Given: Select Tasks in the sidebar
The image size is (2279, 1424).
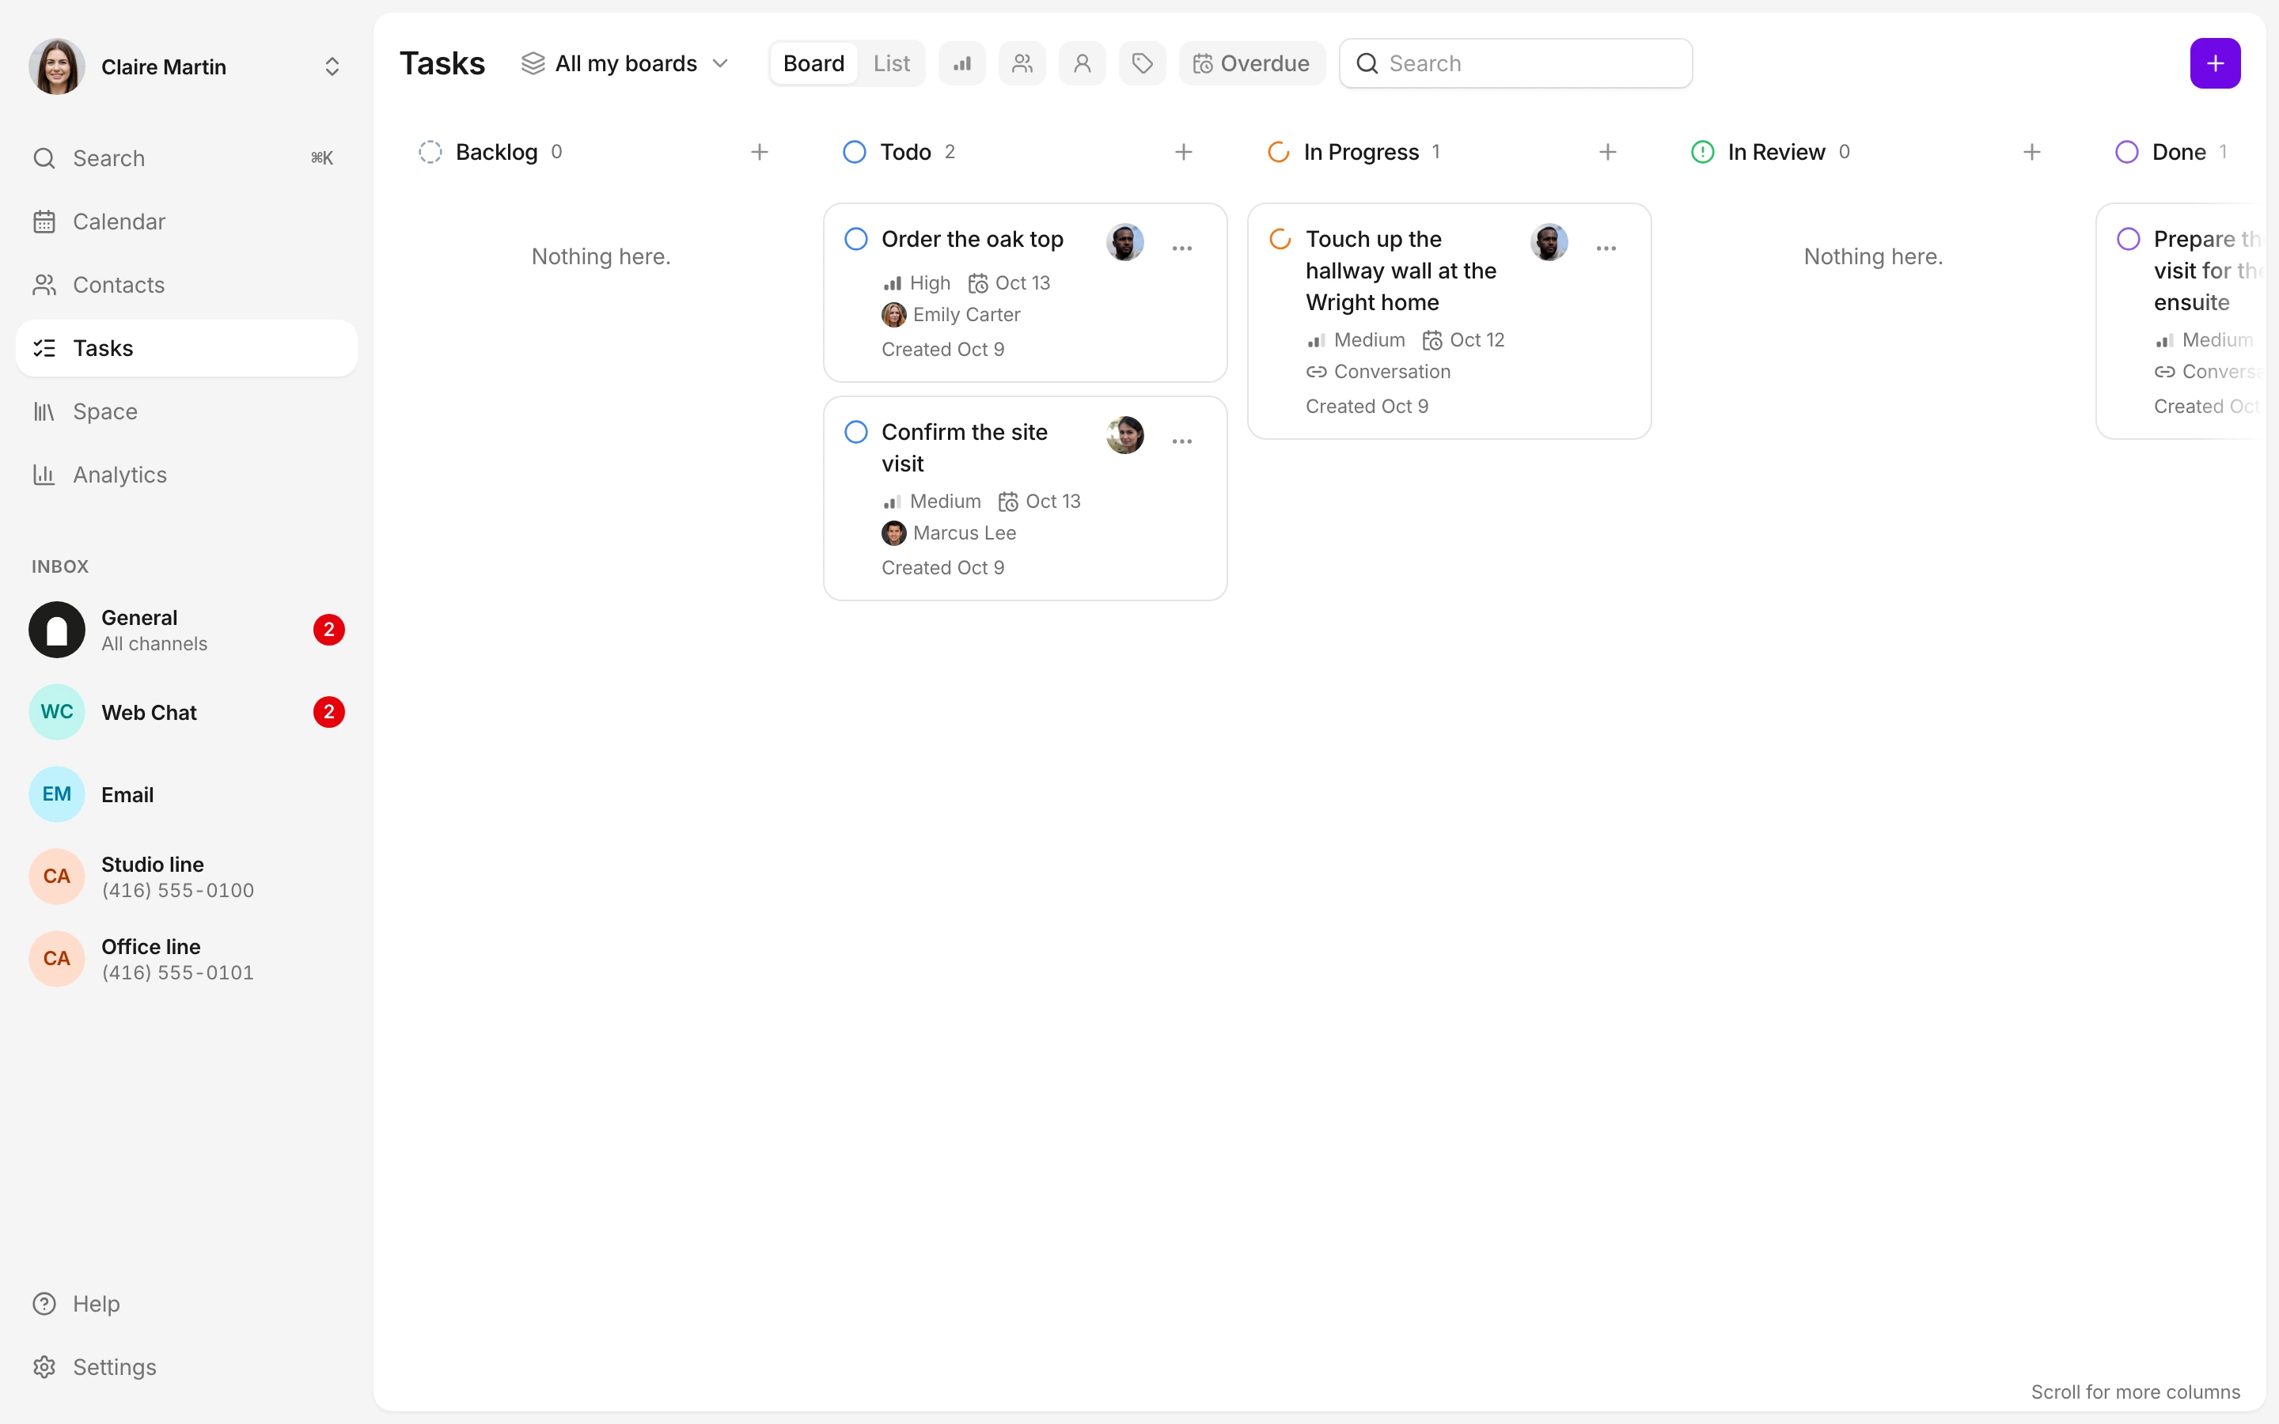Looking at the screenshot, I should click(187, 348).
